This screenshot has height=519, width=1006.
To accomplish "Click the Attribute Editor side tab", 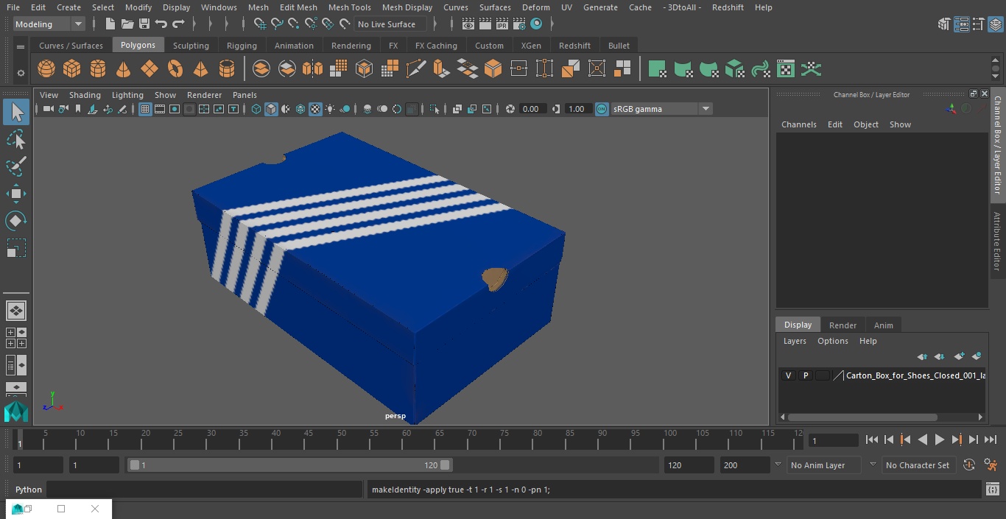I will pos(997,241).
